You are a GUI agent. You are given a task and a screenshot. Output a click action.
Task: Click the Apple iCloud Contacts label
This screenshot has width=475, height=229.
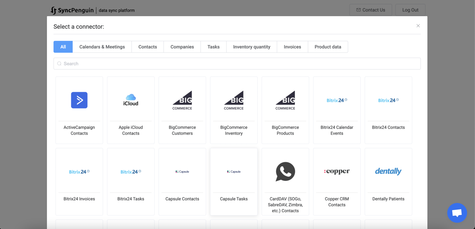(x=131, y=130)
